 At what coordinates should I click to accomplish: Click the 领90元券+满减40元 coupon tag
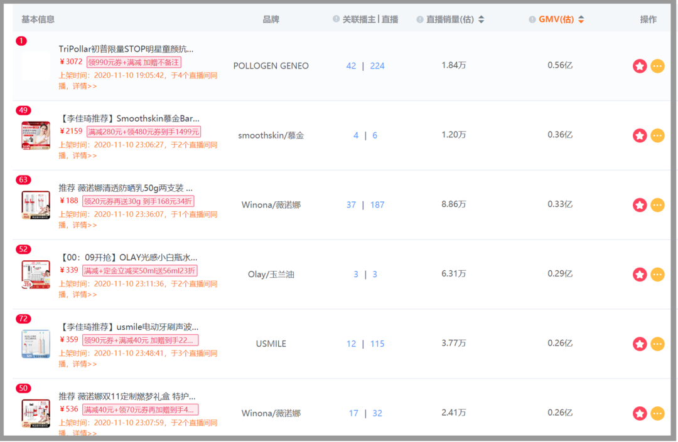140,340
